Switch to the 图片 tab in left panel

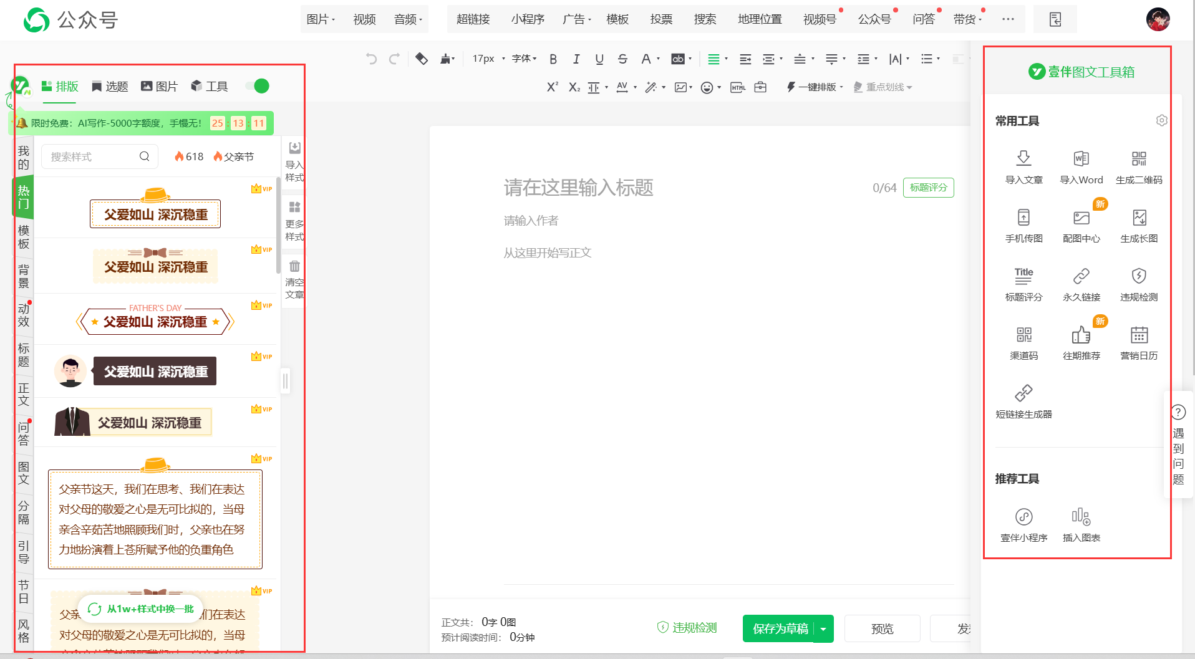point(160,87)
